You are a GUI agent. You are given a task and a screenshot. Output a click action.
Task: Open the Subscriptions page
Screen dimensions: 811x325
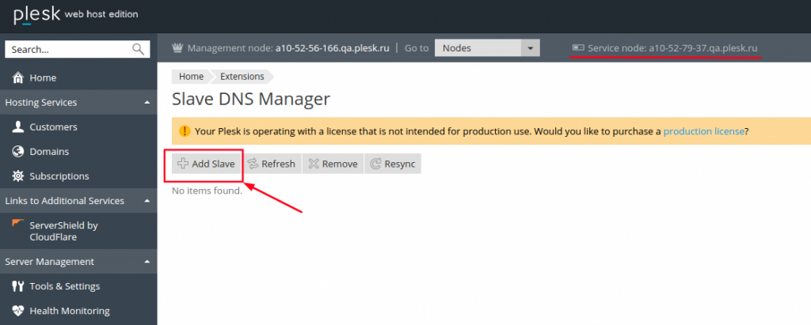point(59,176)
